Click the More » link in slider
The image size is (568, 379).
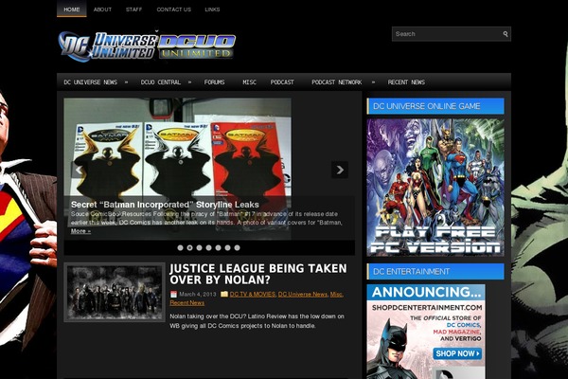[80, 231]
